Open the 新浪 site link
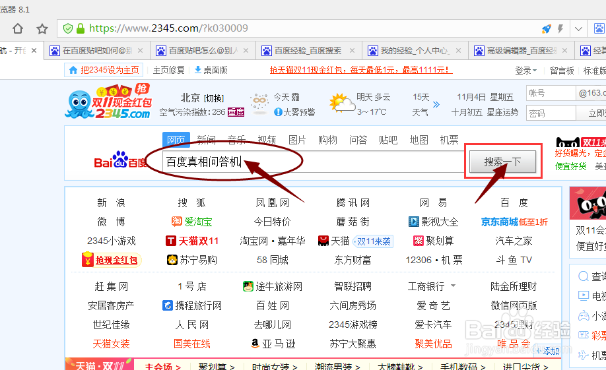The image size is (606, 370). pyautogui.click(x=112, y=202)
